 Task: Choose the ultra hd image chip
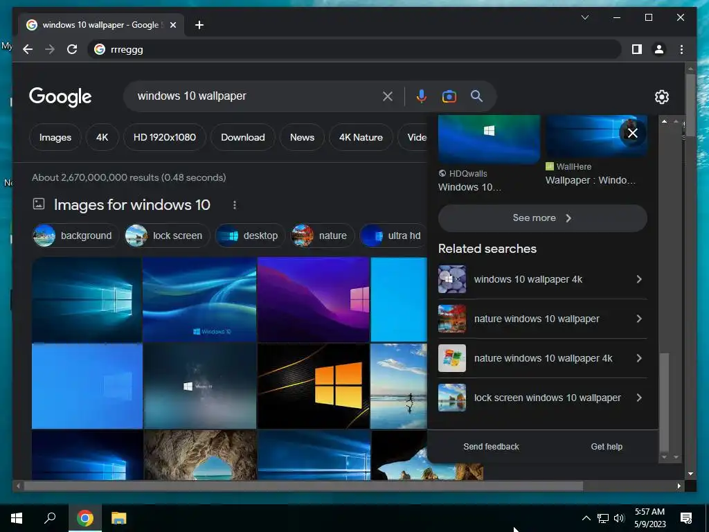[x=393, y=236]
